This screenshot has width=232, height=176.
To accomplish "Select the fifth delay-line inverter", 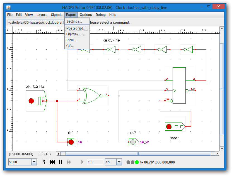I will coord(188,50).
